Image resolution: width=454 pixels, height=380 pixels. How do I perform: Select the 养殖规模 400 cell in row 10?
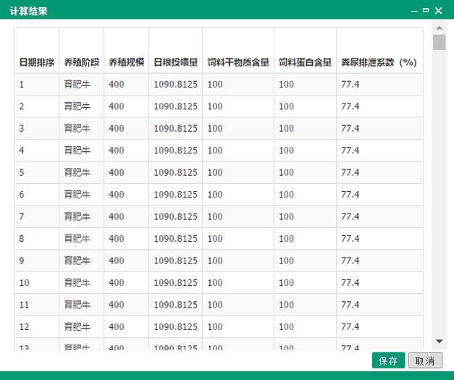coord(117,282)
